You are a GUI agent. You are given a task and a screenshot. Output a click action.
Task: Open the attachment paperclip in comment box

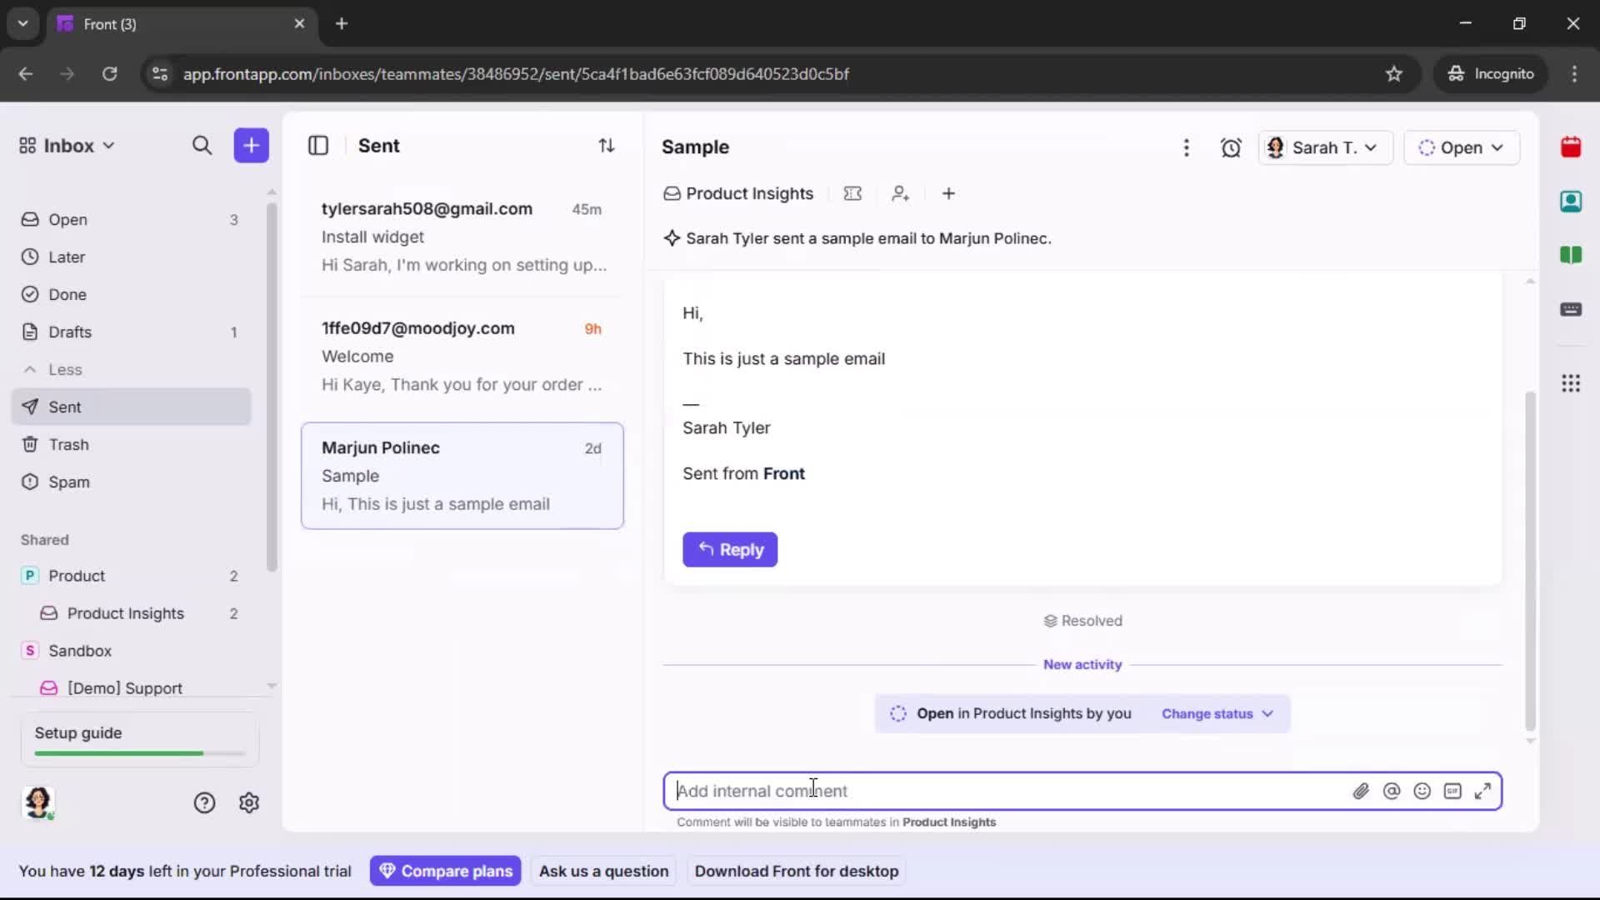(1362, 791)
